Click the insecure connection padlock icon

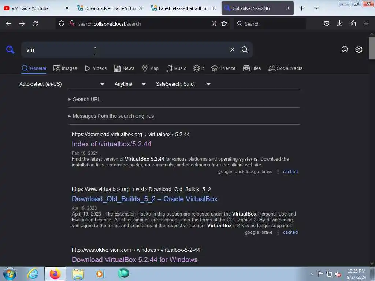click(71, 24)
